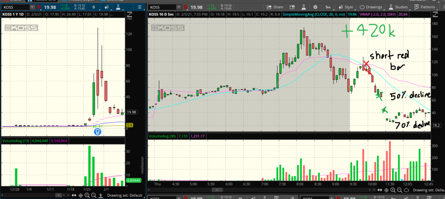
Task: Open alerts icon beside right KOSS symbol
Action: pos(186,7)
